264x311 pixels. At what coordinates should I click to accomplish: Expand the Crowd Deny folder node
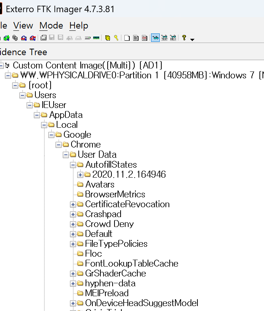73,224
